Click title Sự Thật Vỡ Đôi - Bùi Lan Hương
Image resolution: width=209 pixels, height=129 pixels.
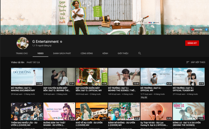coord(154,124)
